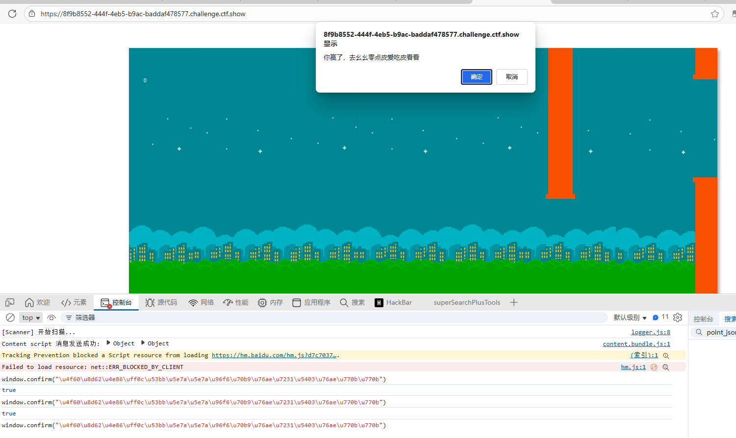Open the 源代码 sources tab
The height and width of the screenshot is (438, 736).
click(161, 303)
